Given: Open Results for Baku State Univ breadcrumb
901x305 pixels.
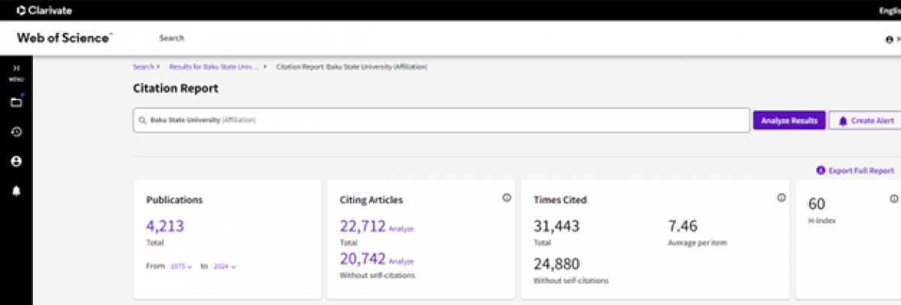Looking at the screenshot, I should (x=214, y=67).
